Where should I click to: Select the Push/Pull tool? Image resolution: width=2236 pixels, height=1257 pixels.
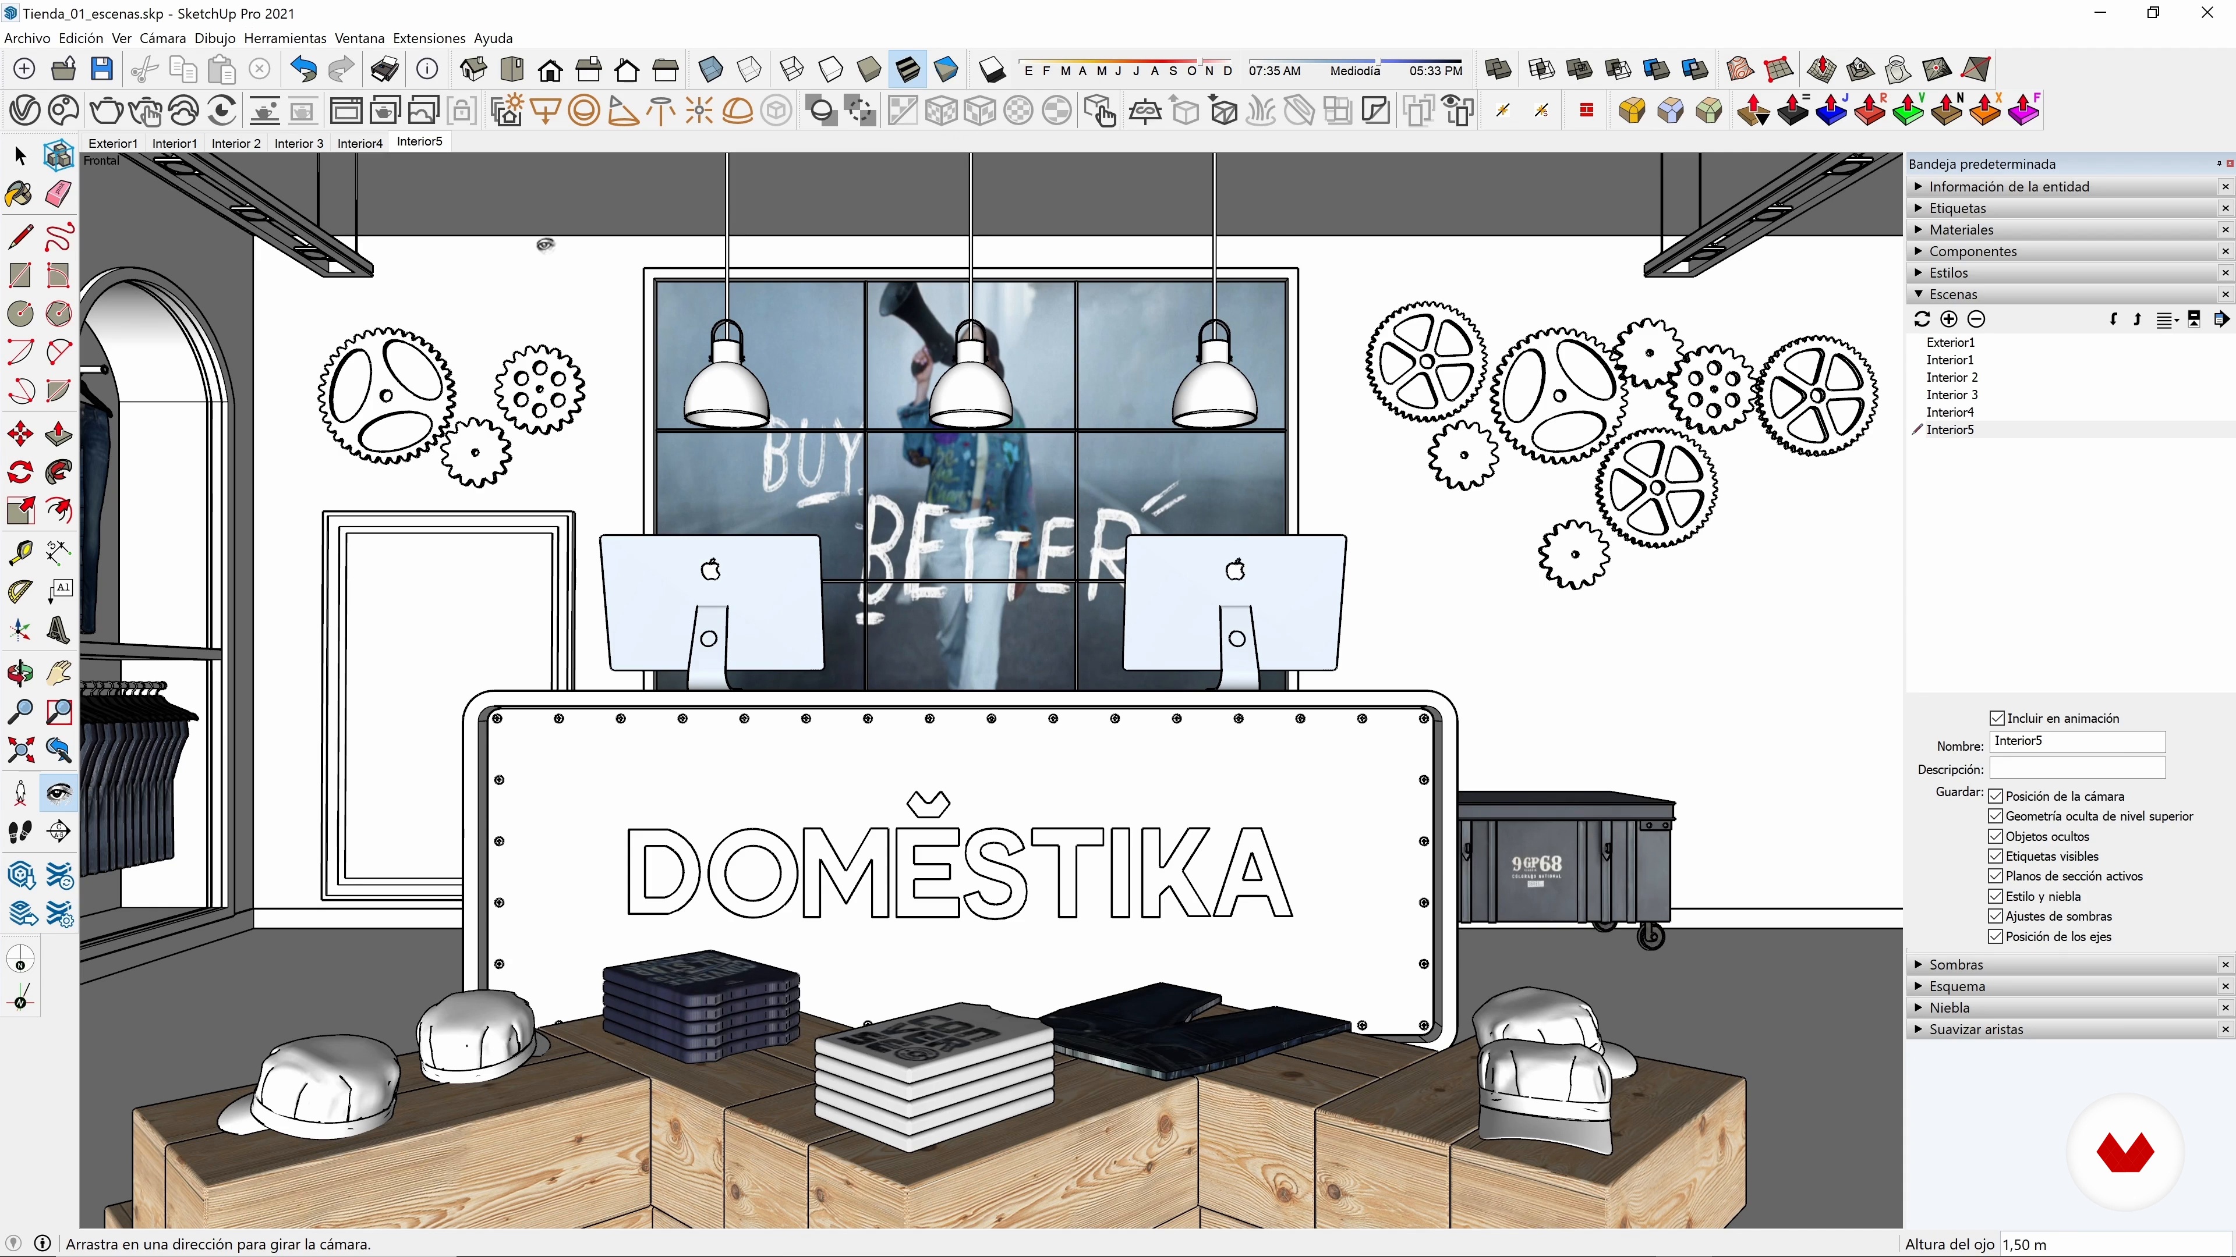[59, 434]
